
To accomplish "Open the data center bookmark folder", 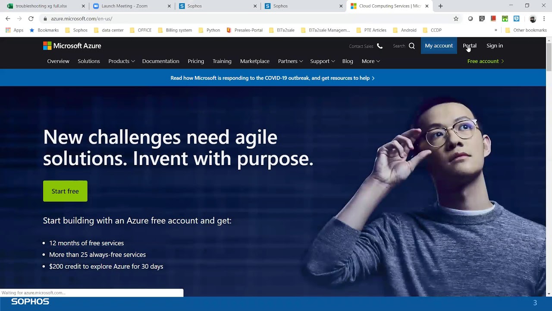I will pos(109,30).
